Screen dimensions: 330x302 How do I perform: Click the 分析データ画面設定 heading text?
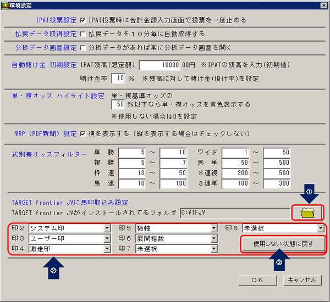[46, 48]
